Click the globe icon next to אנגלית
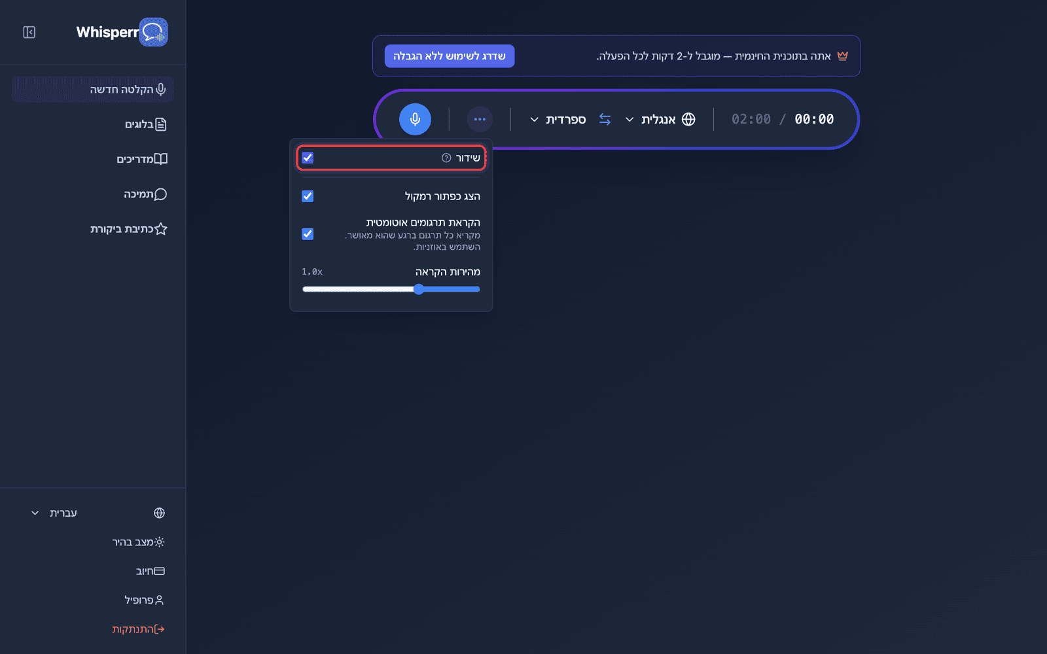1047x654 pixels. [688, 119]
